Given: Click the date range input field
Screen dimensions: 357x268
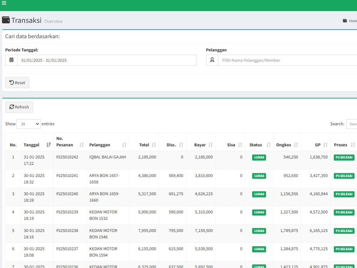Looking at the screenshot, I should (107, 60).
